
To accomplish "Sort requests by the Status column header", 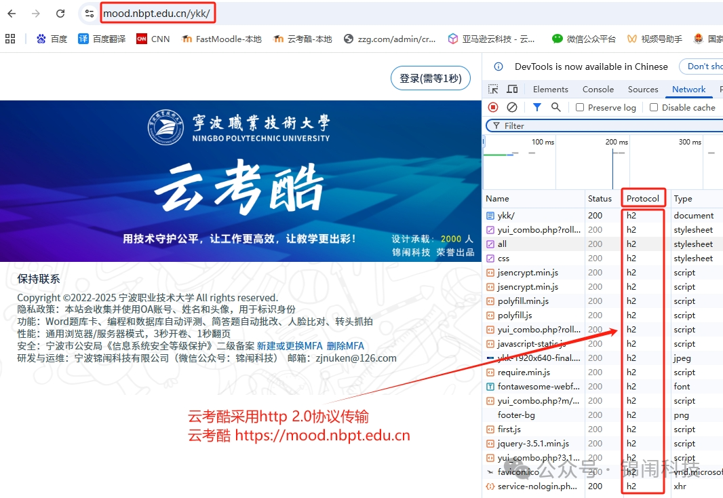I will [603, 198].
